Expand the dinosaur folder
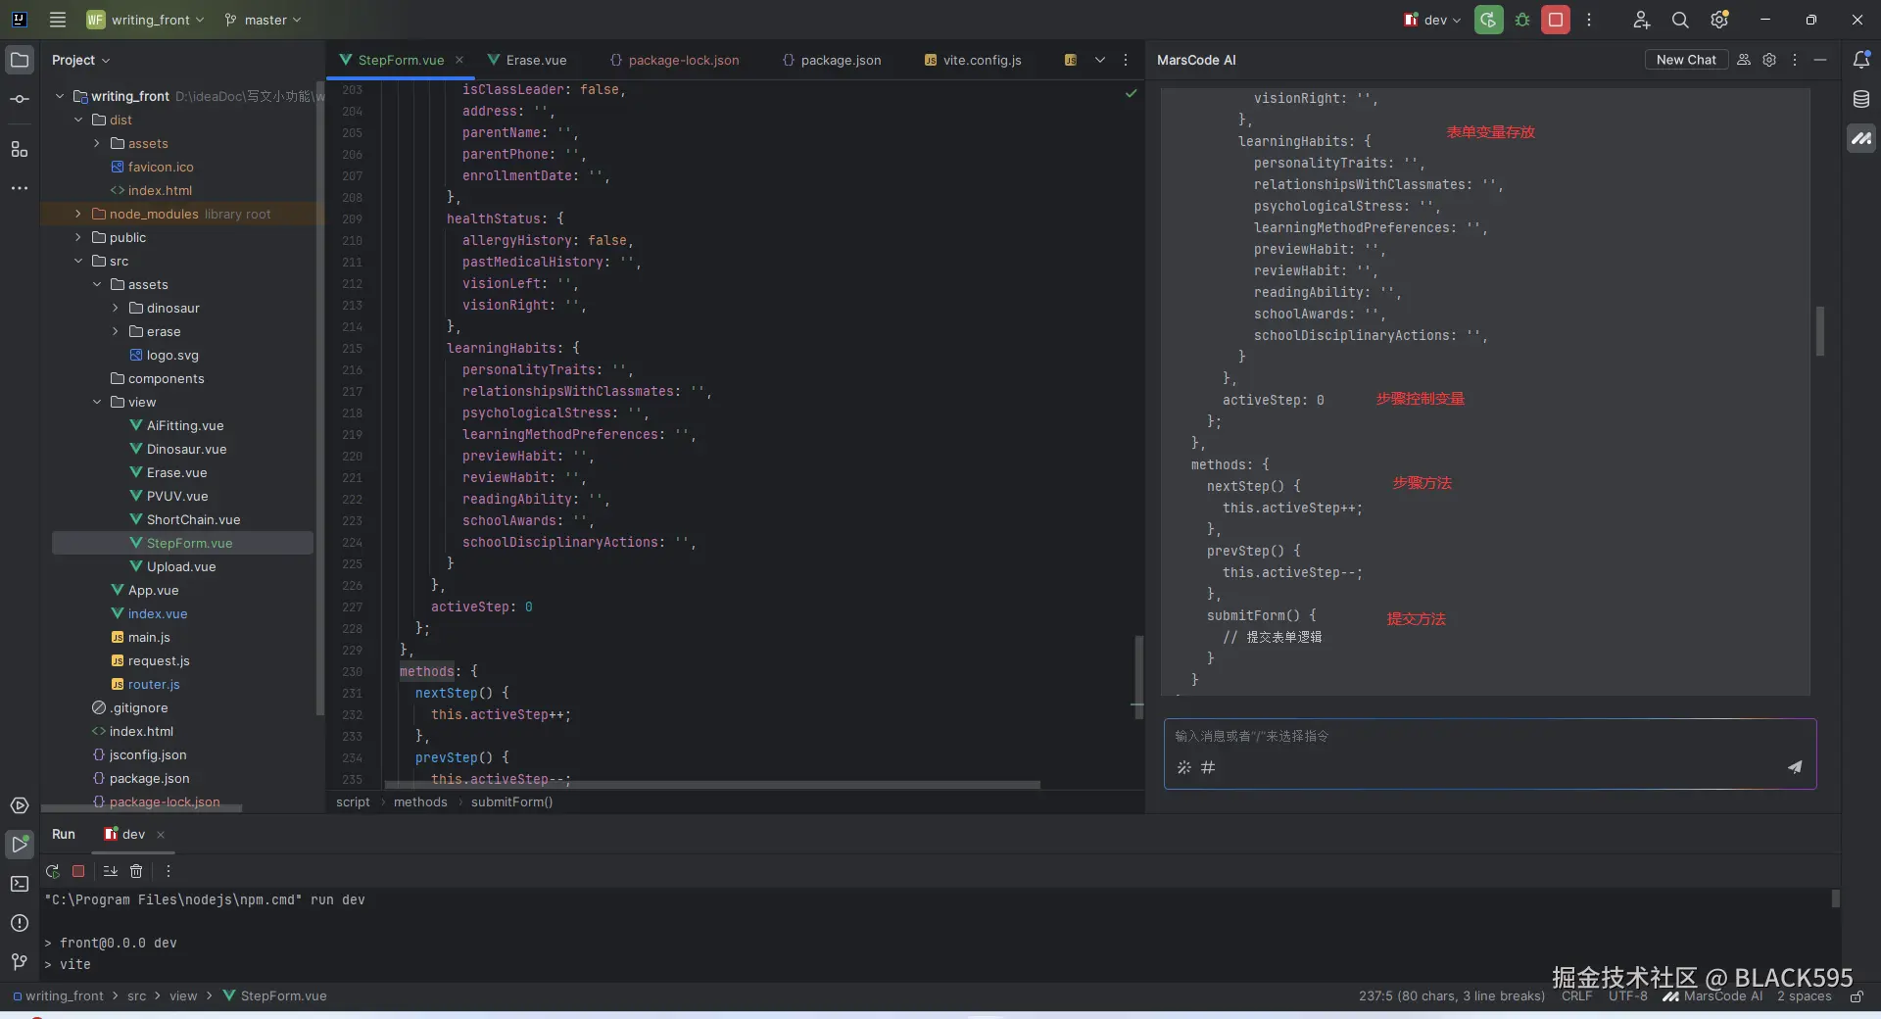The height and width of the screenshot is (1019, 1881). pyautogui.click(x=116, y=308)
